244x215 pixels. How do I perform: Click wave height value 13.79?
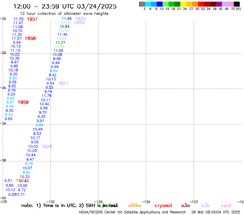[66, 22]
